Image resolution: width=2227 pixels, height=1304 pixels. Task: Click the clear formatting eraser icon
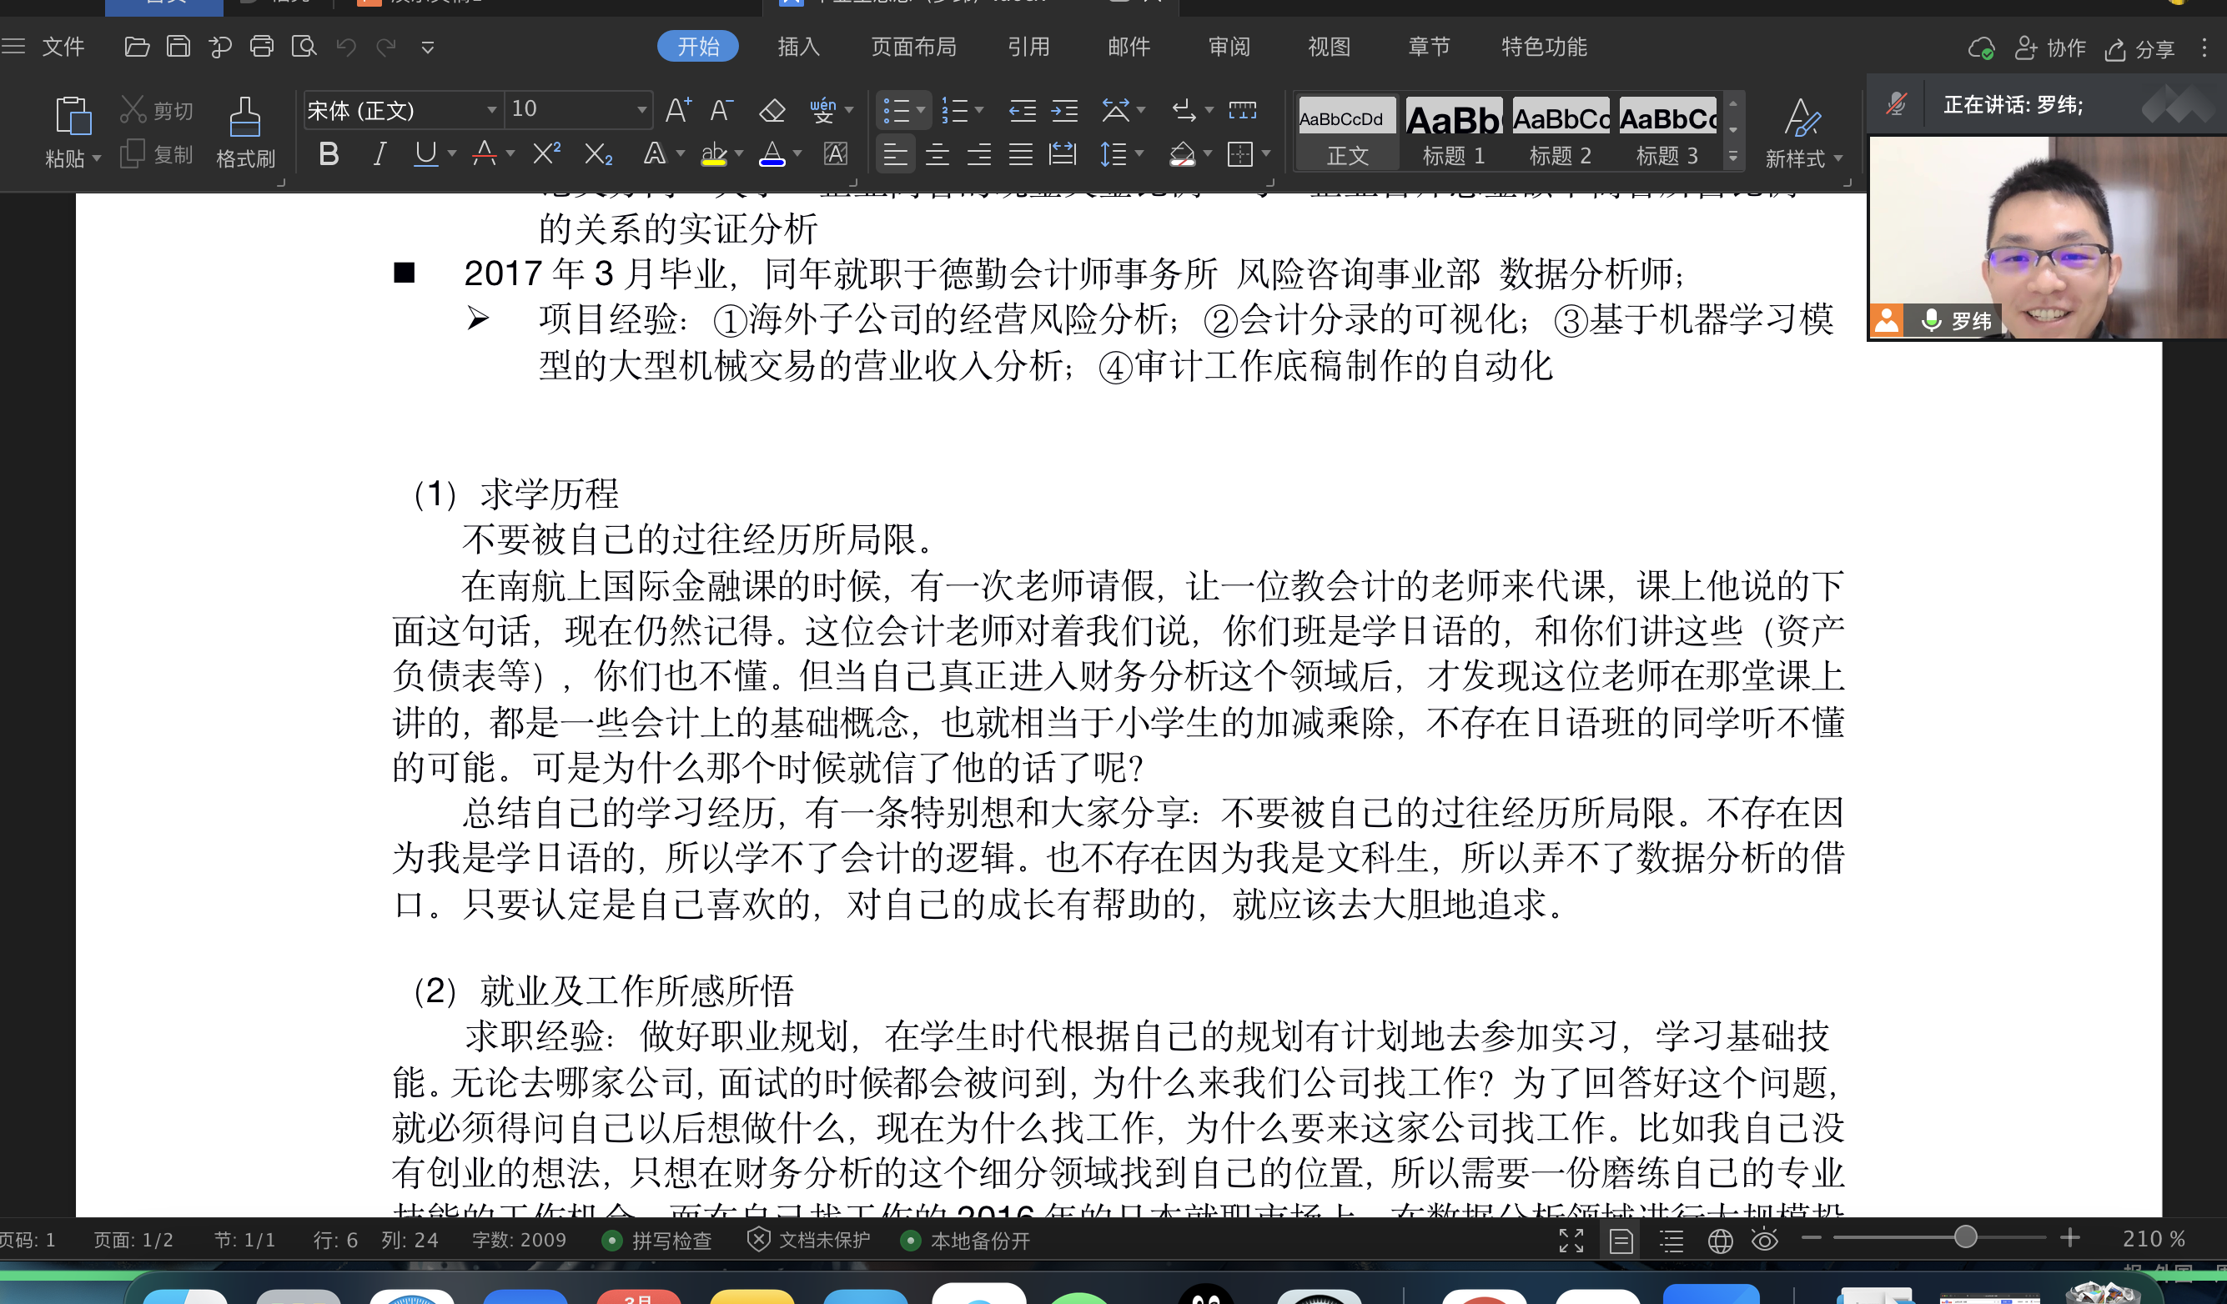(x=772, y=110)
